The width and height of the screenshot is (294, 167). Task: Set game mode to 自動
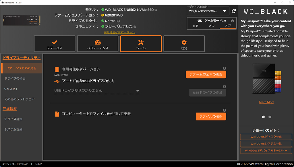[196, 26]
